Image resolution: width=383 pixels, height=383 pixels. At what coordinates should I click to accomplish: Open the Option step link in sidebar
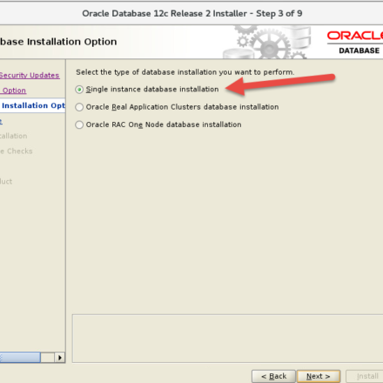13,91
